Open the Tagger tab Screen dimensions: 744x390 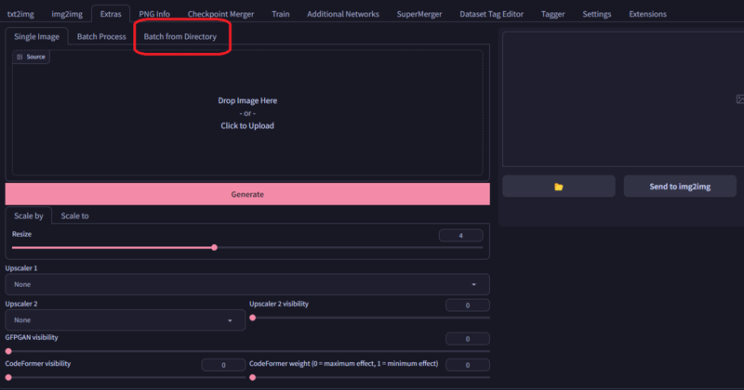coord(552,14)
